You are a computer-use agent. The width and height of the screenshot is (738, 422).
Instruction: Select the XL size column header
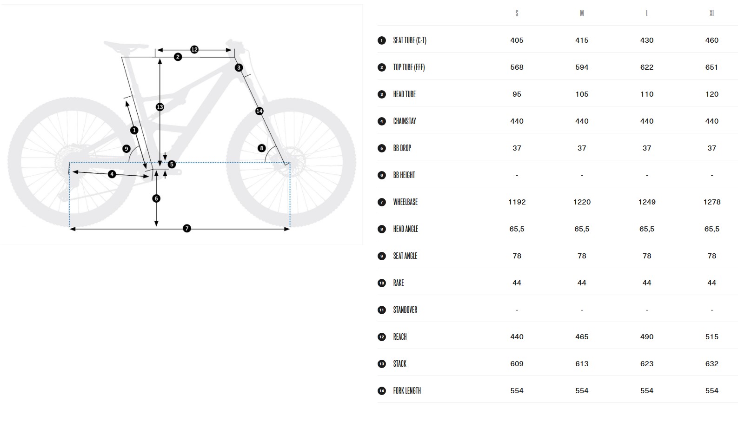tap(711, 13)
